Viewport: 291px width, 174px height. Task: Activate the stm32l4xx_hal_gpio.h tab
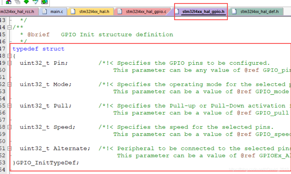200,12
